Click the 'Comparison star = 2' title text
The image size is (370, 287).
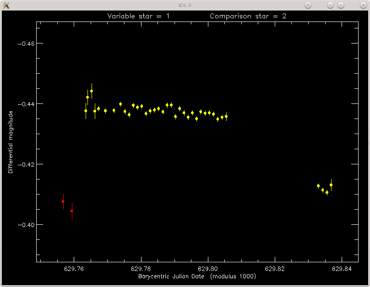click(x=248, y=16)
